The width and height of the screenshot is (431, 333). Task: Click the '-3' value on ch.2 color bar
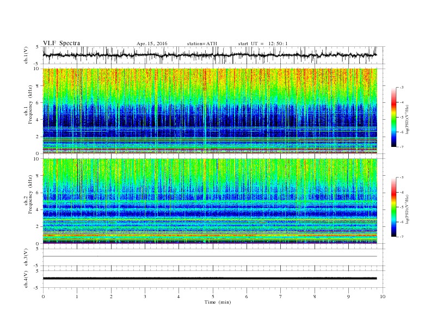point(402,177)
